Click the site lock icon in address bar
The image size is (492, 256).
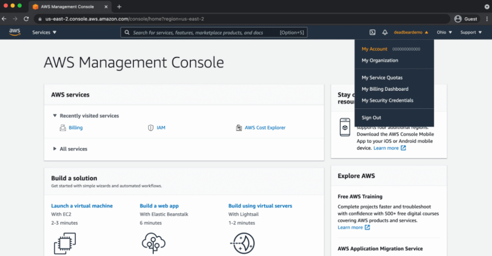click(40, 19)
